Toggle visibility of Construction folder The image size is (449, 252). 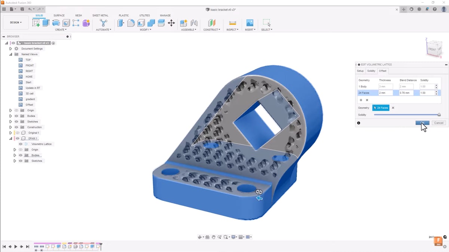coord(16,127)
